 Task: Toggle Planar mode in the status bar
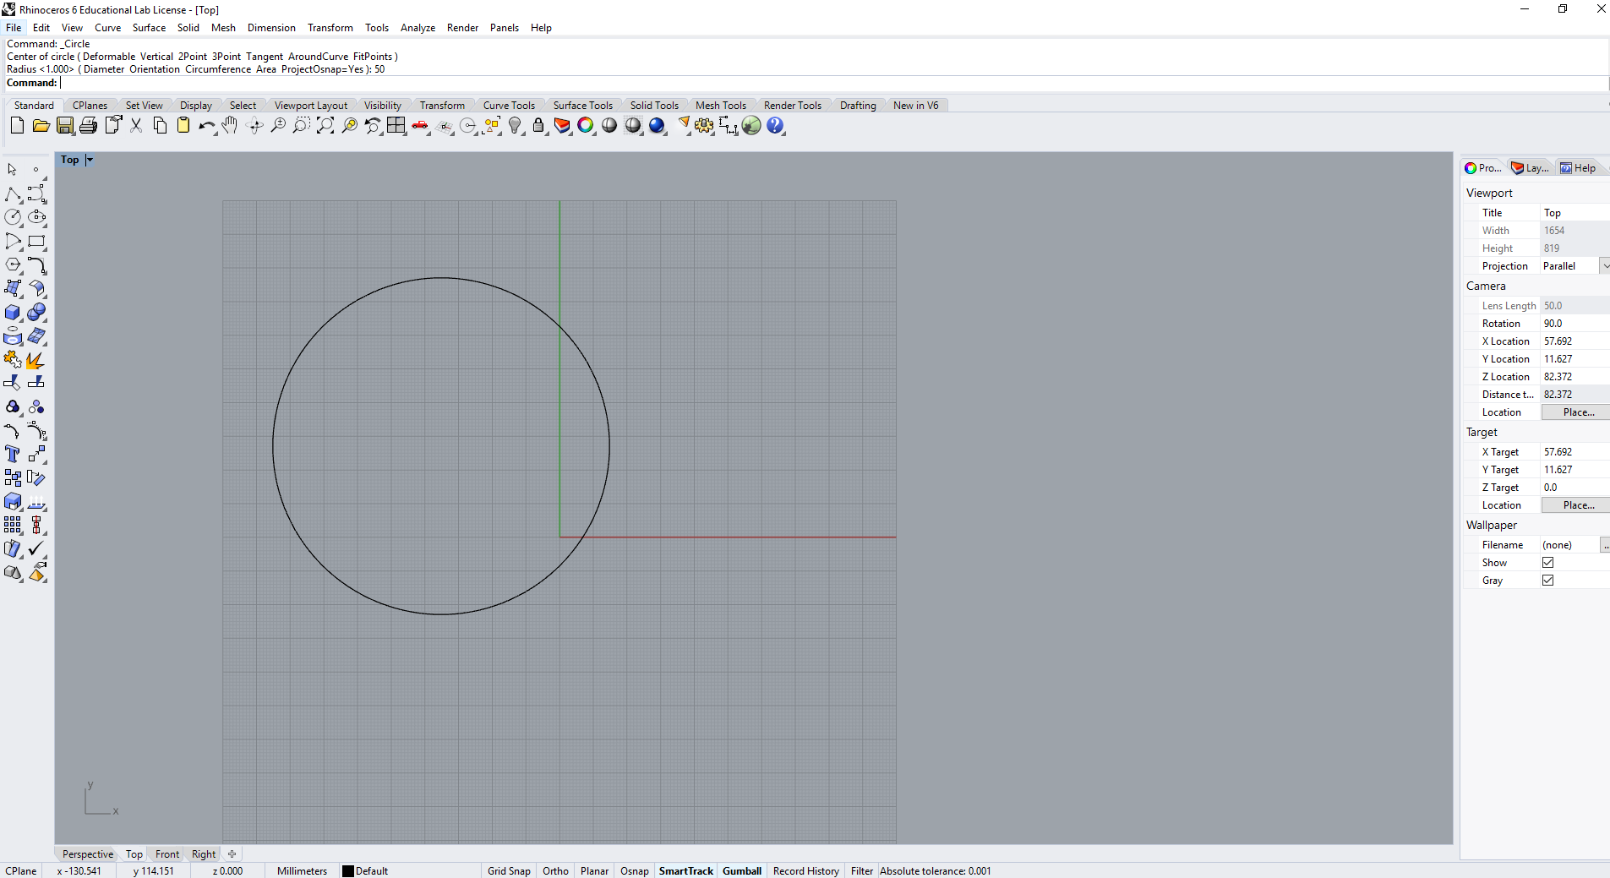pyautogui.click(x=594, y=871)
